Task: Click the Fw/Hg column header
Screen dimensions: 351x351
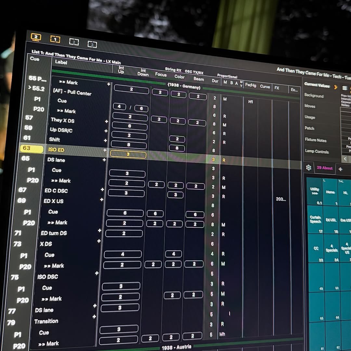Action: [251, 85]
